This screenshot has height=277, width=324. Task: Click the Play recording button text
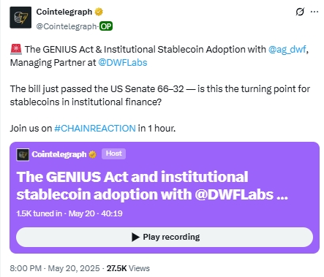pos(171,237)
